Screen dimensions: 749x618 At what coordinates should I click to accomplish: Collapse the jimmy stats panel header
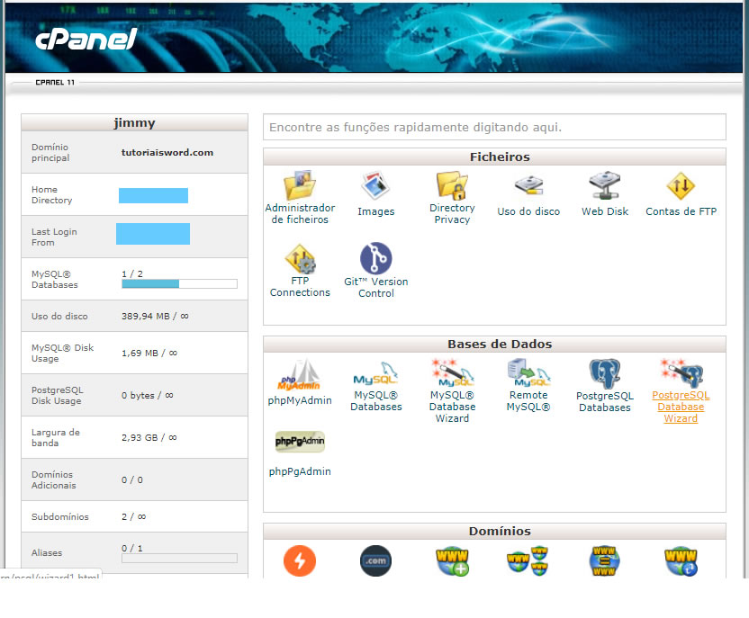pos(134,122)
